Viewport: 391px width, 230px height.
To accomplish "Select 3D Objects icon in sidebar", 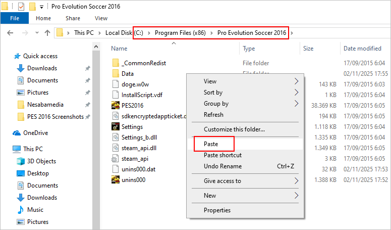I will (x=21, y=161).
